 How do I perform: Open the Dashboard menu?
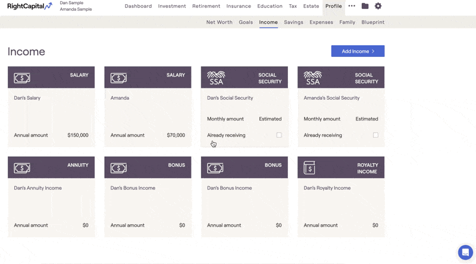pyautogui.click(x=138, y=6)
